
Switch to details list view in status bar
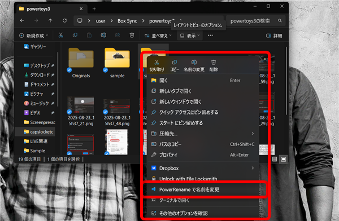click(275, 160)
